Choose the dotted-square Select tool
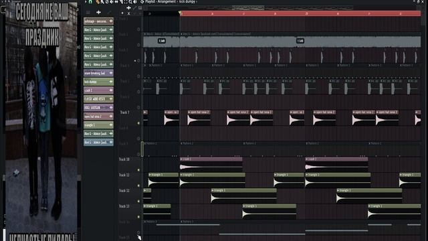 [126, 2]
